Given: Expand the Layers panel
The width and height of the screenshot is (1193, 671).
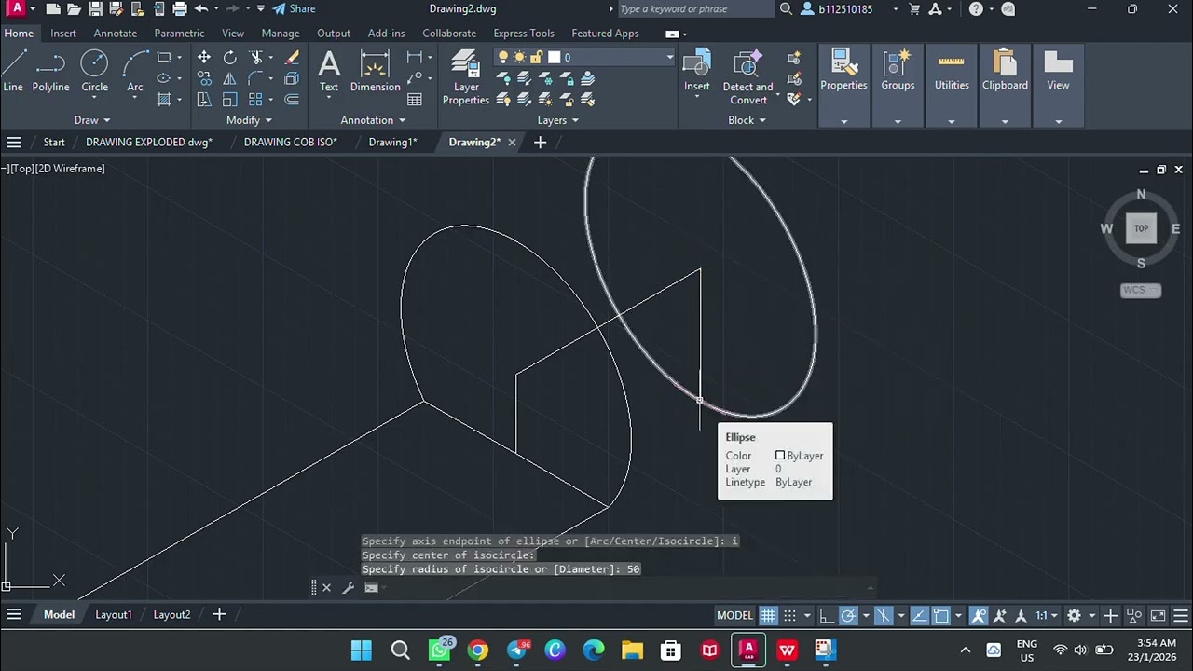Looking at the screenshot, I should [557, 120].
